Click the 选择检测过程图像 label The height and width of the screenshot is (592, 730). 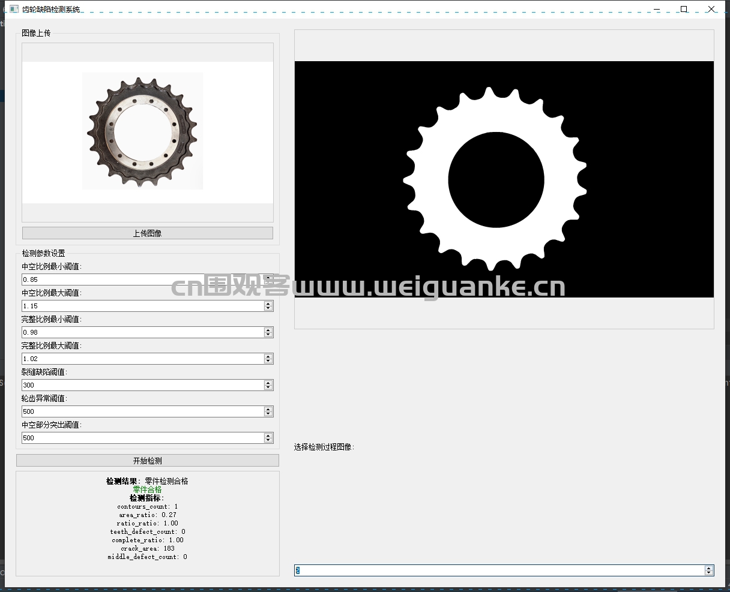point(324,447)
